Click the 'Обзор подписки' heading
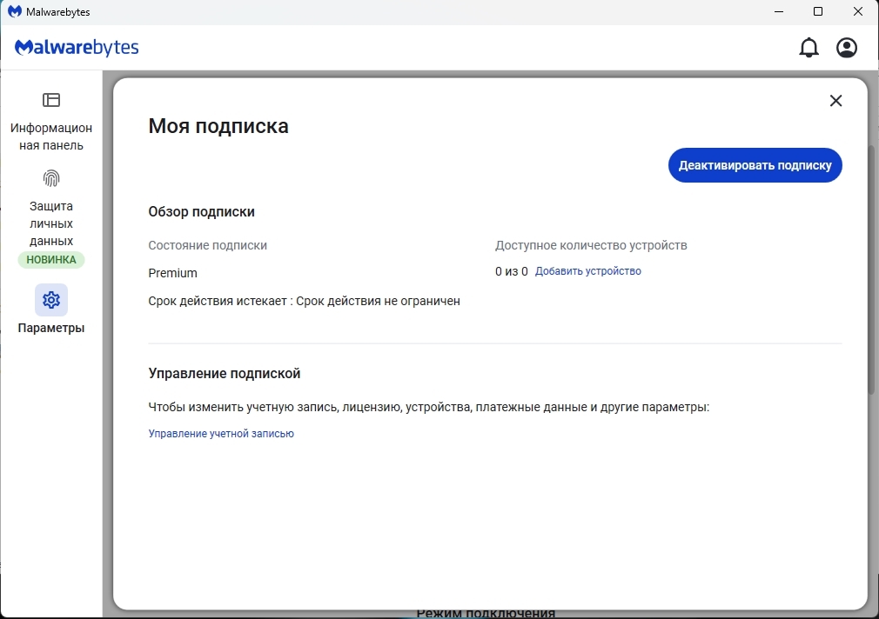This screenshot has width=879, height=619. tap(201, 212)
